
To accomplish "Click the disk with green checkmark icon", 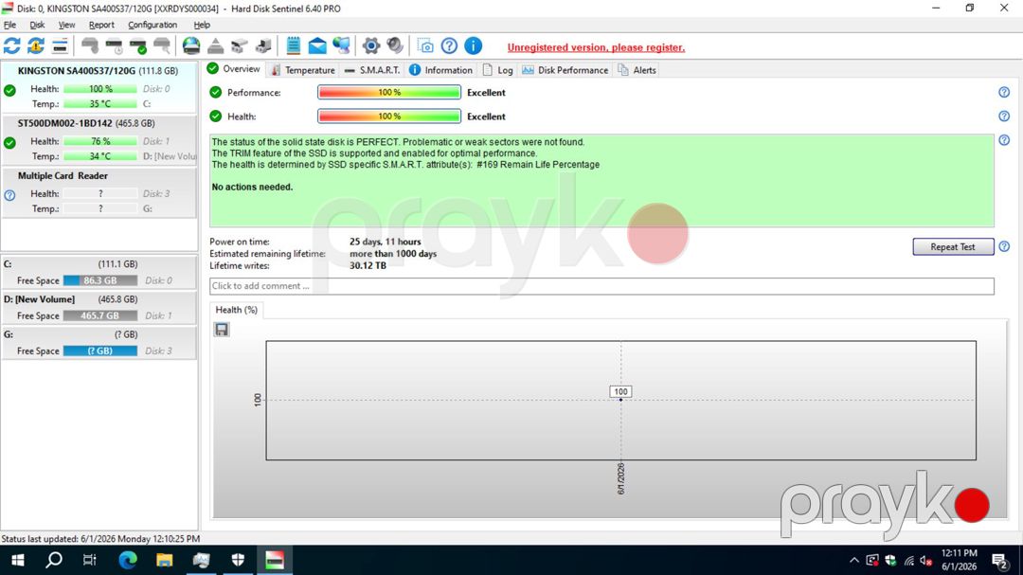I will [138, 45].
